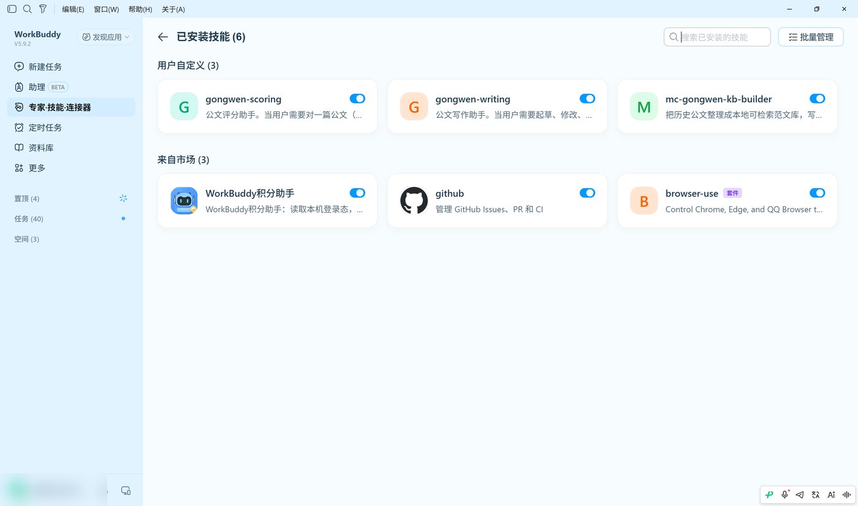Click the 搜索已安装的技能 search field
858x506 pixels.
coord(717,37)
